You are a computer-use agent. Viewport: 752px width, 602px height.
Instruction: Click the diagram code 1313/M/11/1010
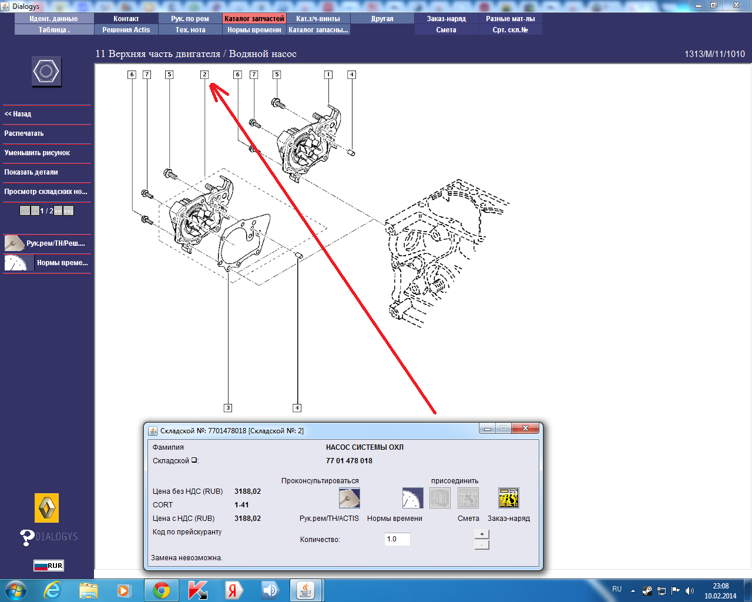(714, 54)
